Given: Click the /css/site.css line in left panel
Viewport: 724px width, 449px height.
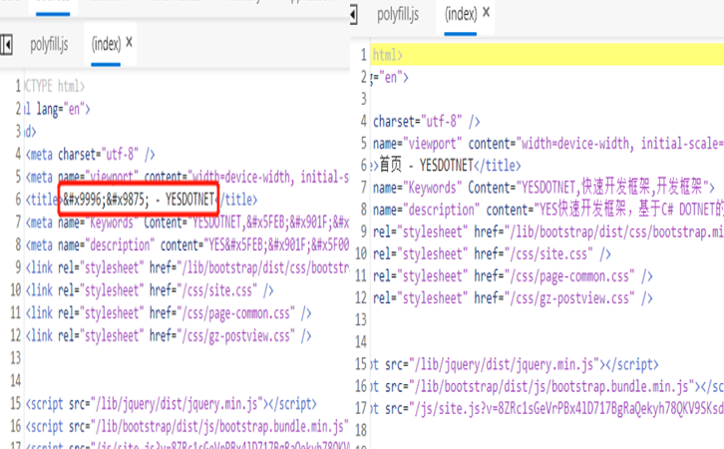Looking at the screenshot, I should [150, 290].
